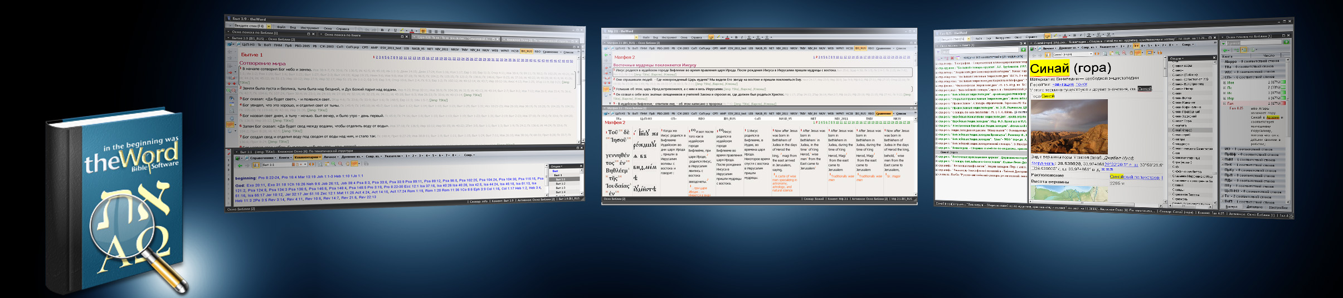Click the font color icon

coord(412,30)
